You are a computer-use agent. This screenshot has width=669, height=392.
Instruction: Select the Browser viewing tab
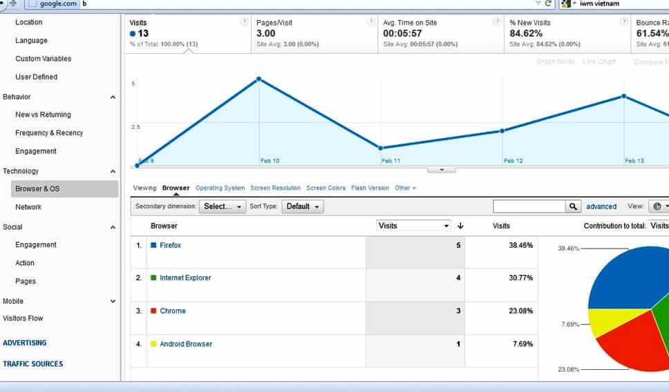coord(176,188)
